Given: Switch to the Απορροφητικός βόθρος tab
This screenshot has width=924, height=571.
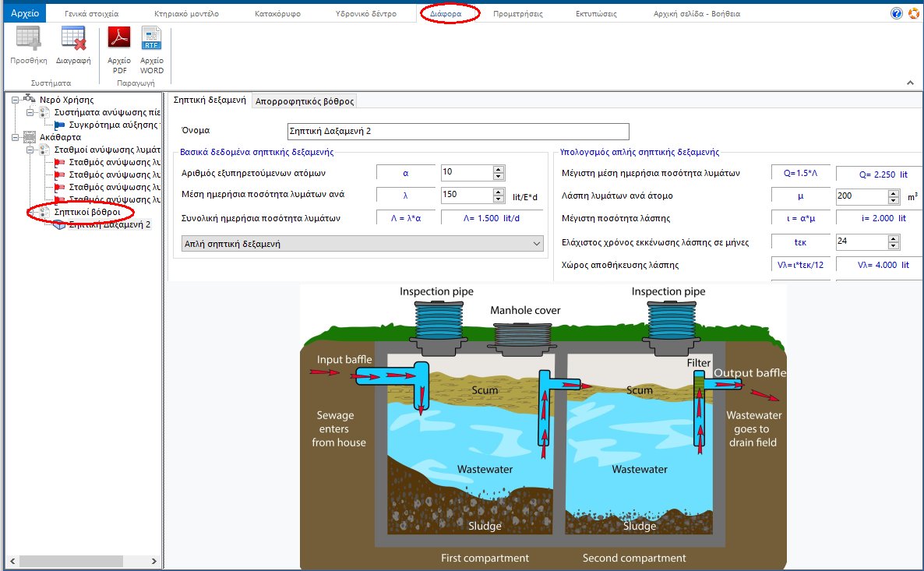Looking at the screenshot, I should coord(305,100).
